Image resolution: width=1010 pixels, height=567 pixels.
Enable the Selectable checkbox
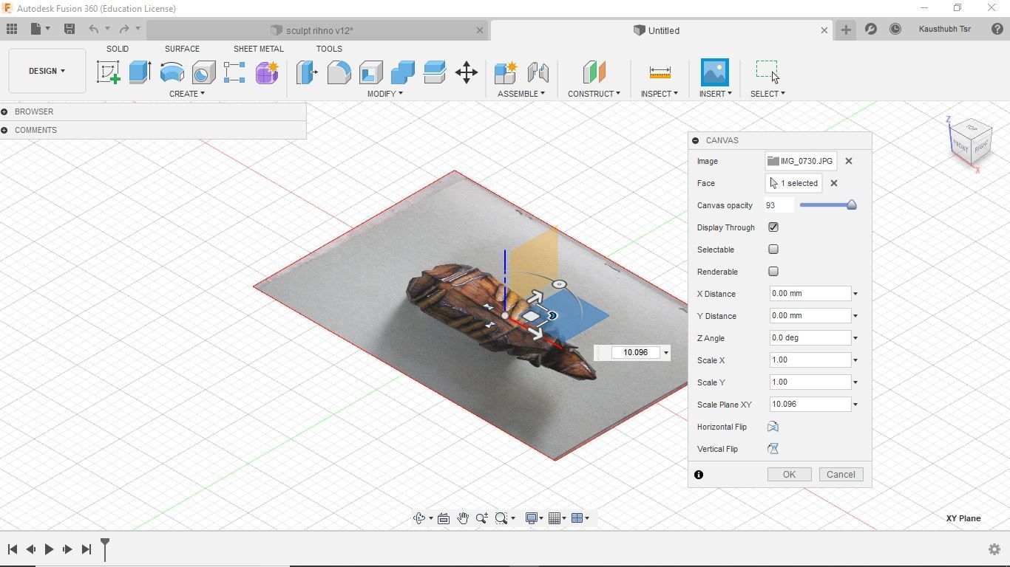tap(773, 250)
